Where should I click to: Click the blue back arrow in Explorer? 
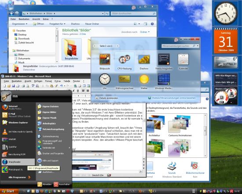(x=12, y=14)
